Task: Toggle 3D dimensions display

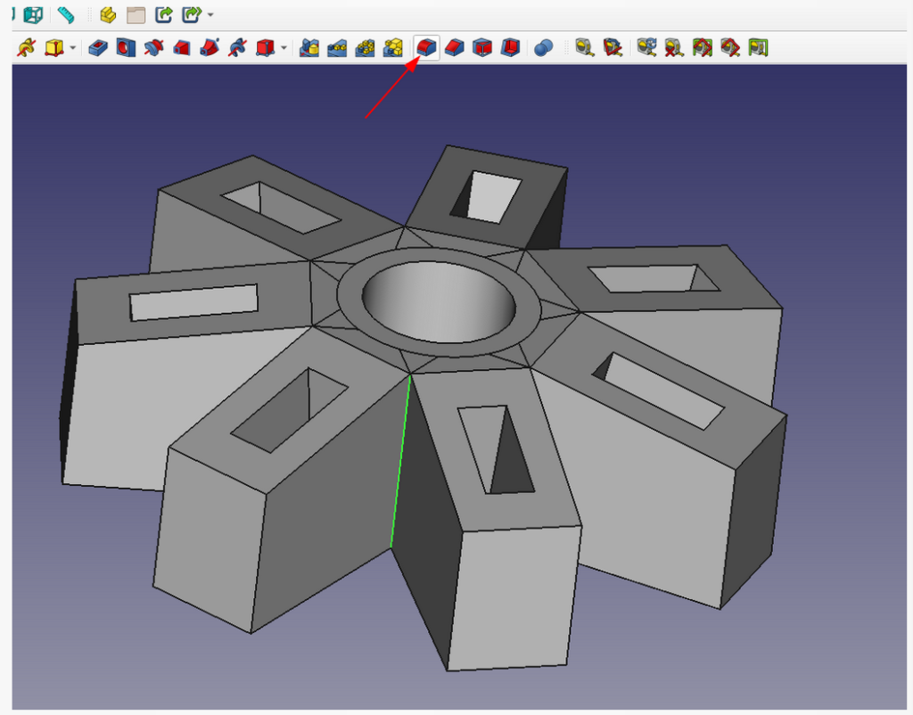Action: point(702,48)
